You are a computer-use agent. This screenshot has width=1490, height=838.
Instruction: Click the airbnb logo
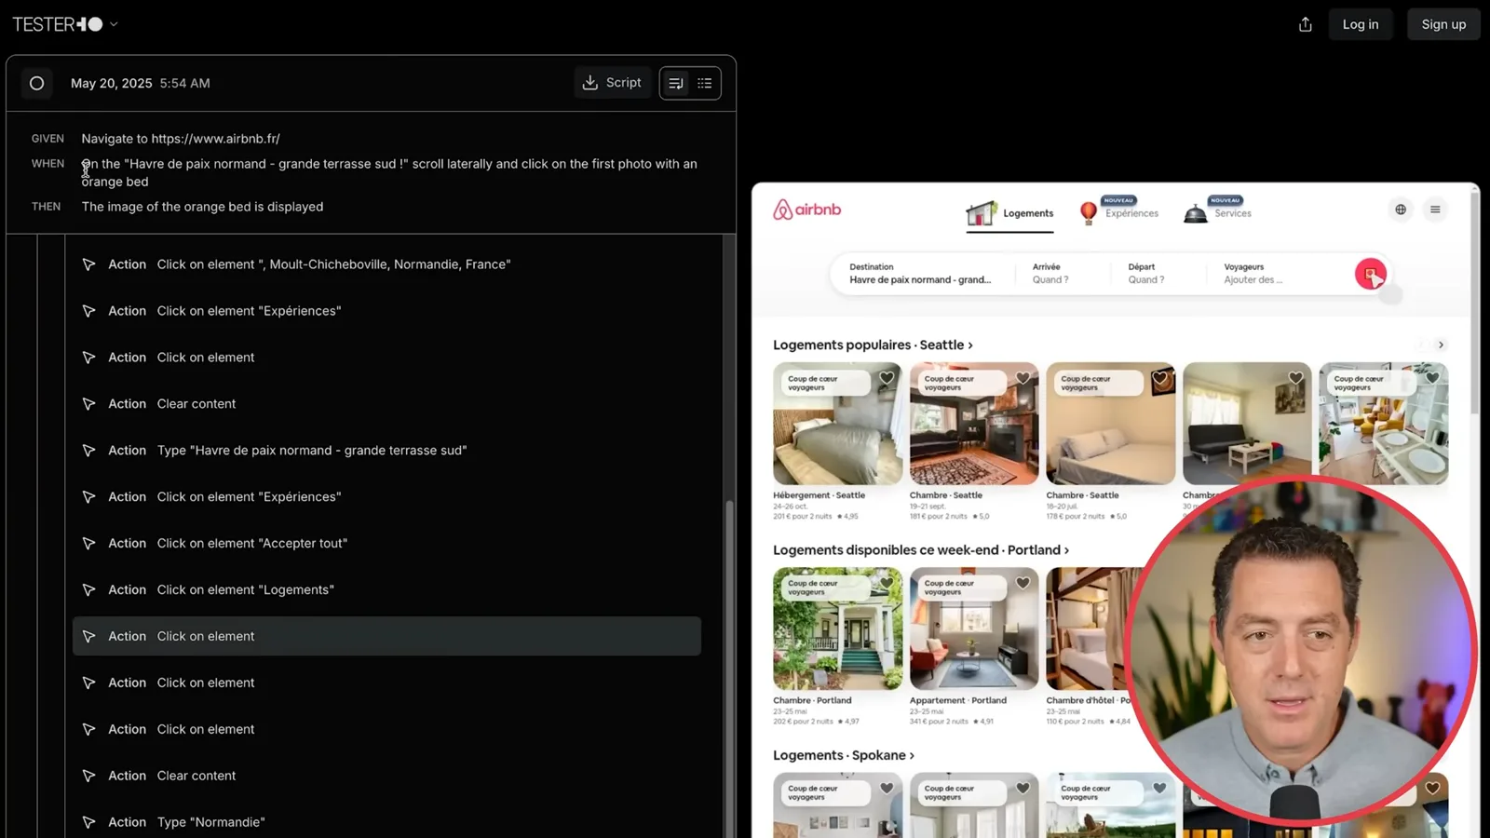tap(806, 209)
